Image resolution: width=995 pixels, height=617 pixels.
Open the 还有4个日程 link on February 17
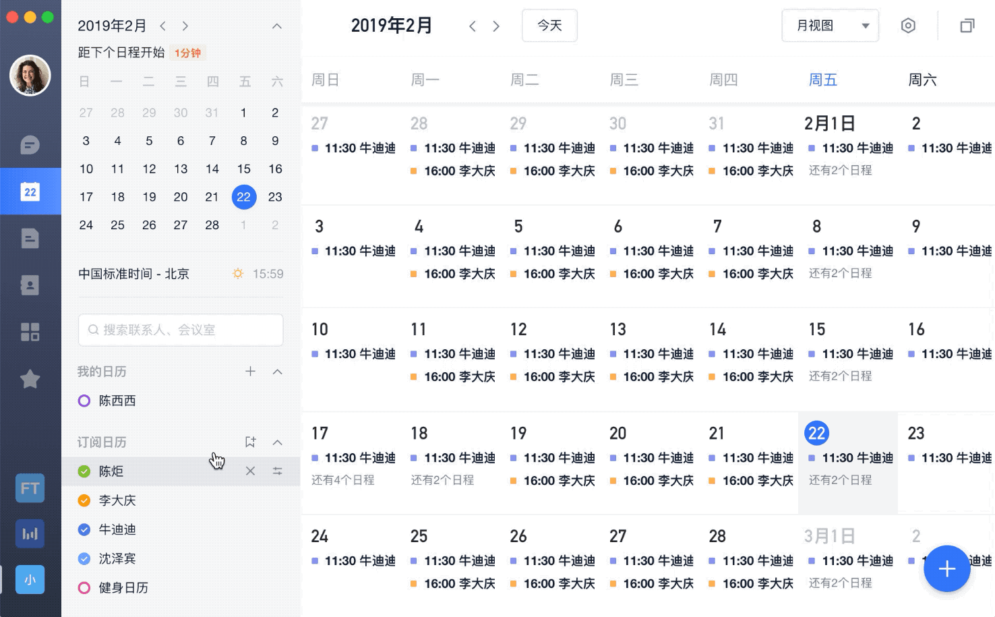coord(342,480)
